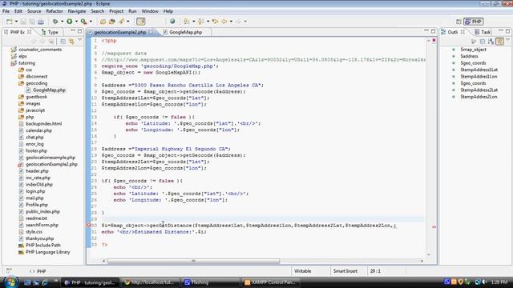Click the Print toolbar icon

tap(41, 22)
